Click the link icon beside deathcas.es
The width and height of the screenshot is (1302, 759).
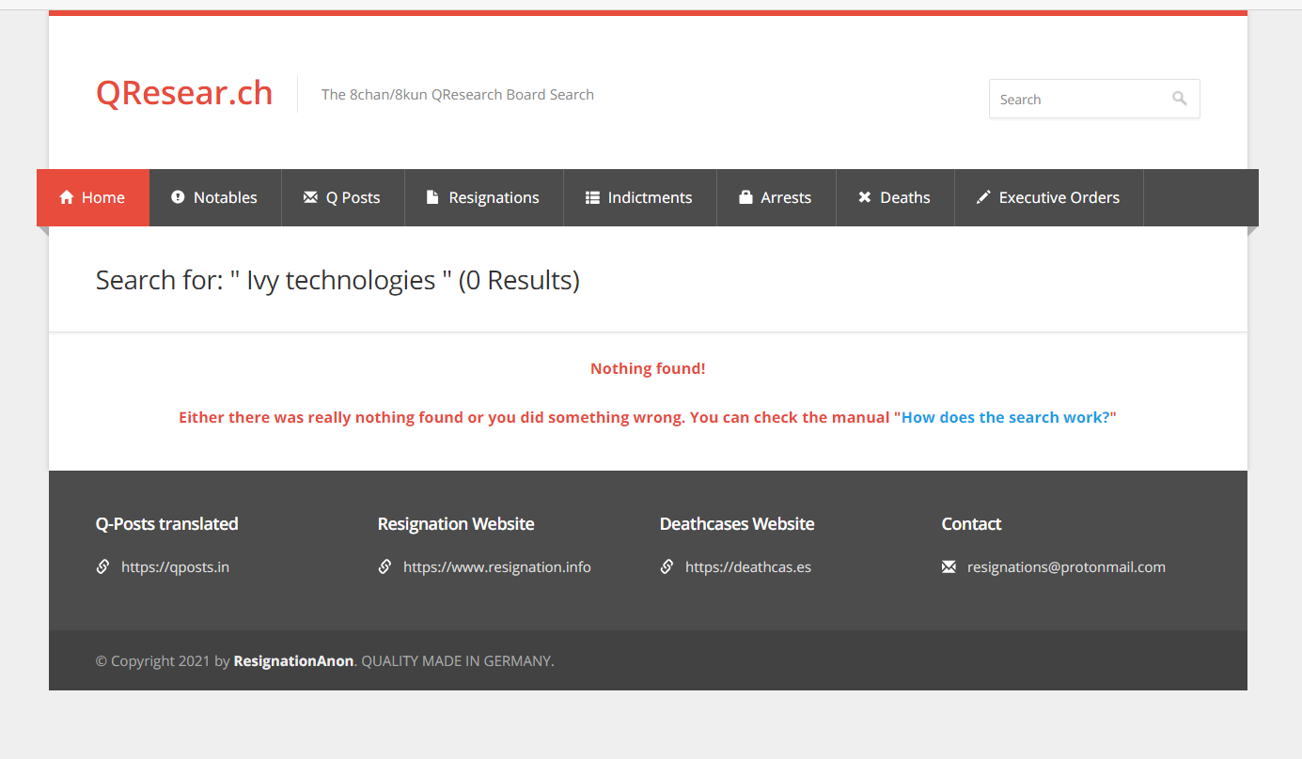[x=667, y=566]
